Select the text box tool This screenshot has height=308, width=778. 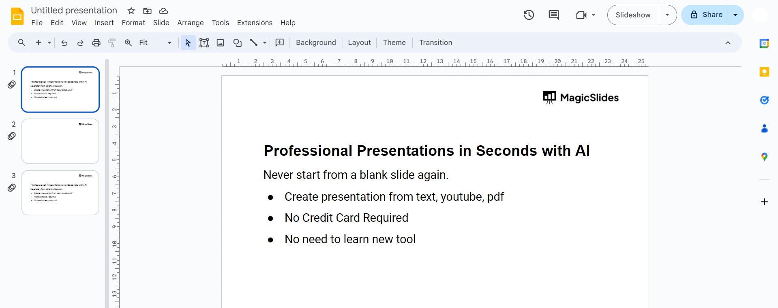(x=204, y=42)
